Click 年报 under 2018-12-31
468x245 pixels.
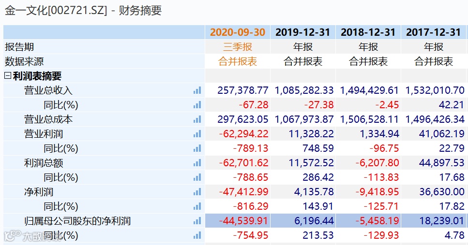click(x=368, y=47)
